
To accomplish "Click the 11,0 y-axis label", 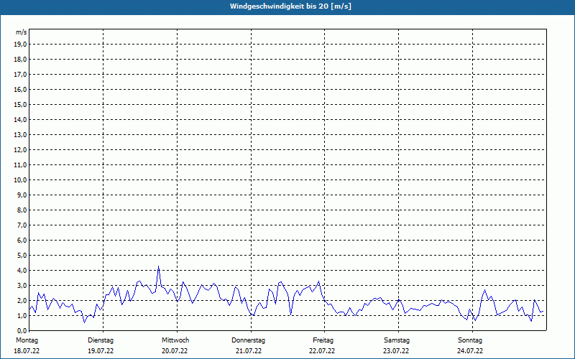I will [x=22, y=165].
